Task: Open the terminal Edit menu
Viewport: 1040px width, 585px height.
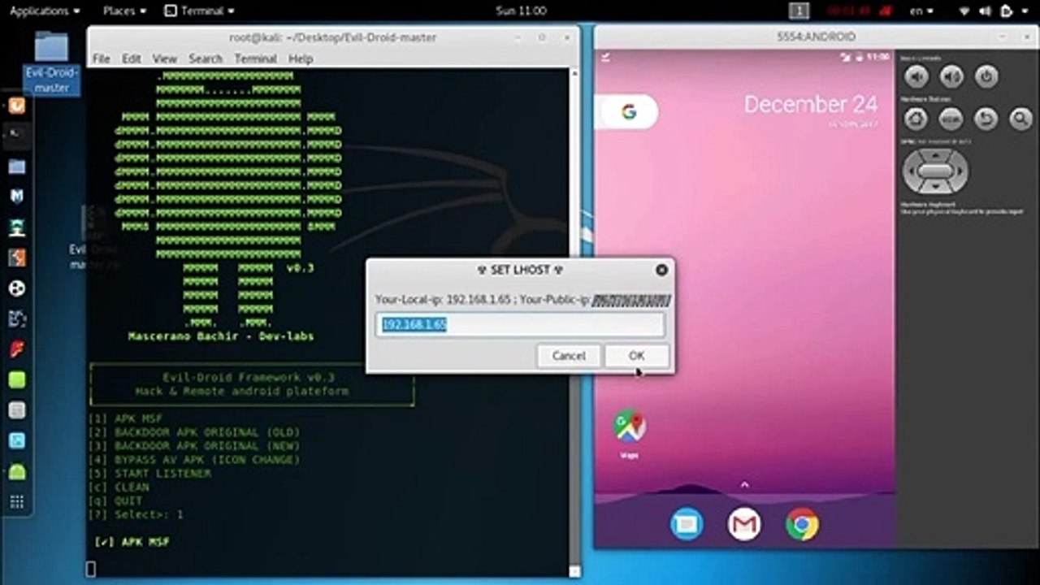Action: click(132, 58)
